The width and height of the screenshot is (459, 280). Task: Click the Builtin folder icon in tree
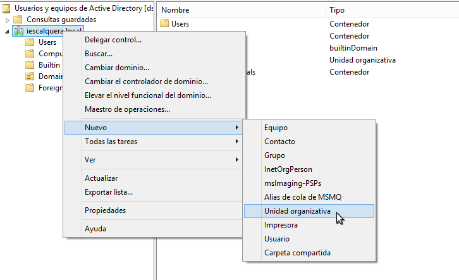pos(30,65)
